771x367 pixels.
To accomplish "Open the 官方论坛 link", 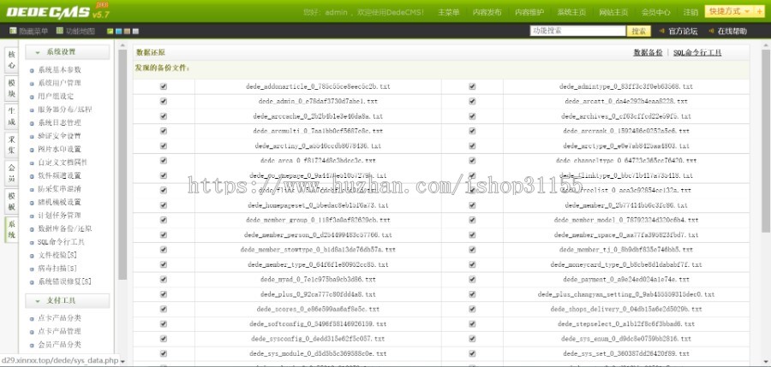I will tap(683, 31).
